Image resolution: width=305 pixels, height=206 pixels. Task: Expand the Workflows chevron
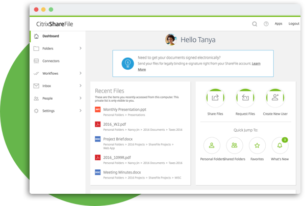point(81,73)
